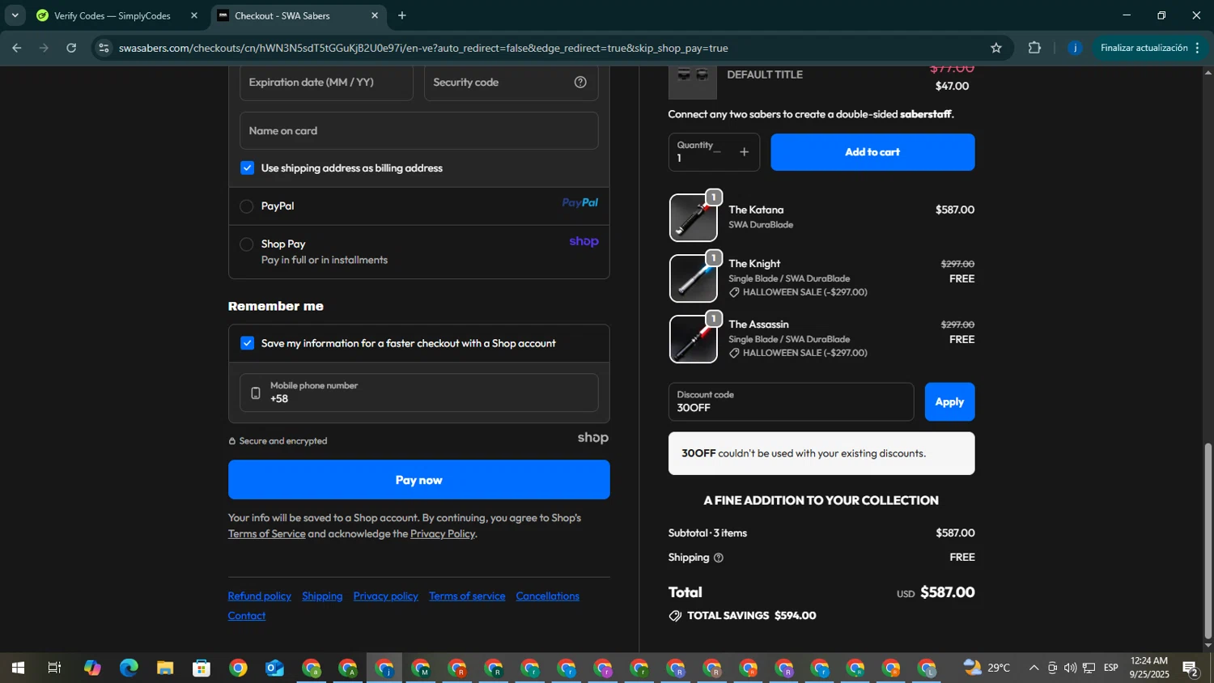Open the weather widget showing 29°C
This screenshot has height=683, width=1214.
[x=987, y=668]
